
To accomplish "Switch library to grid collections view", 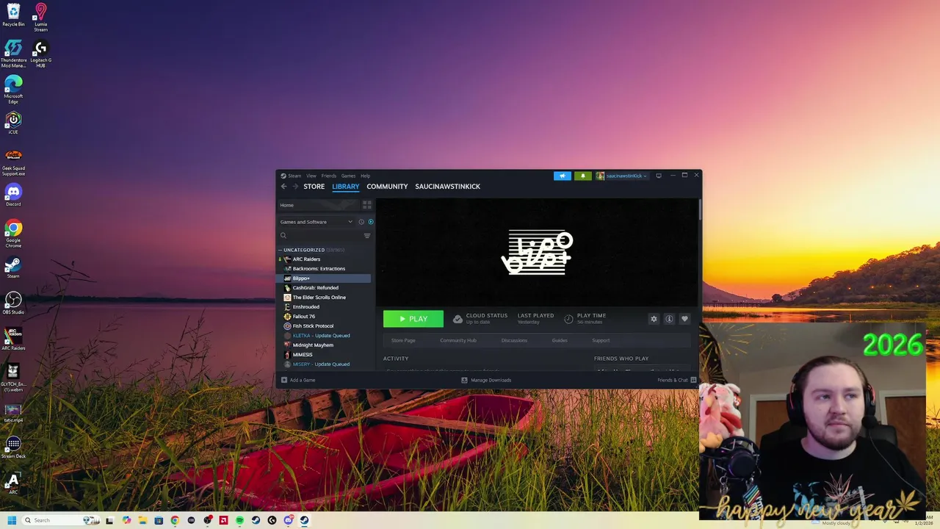I will coord(367,205).
